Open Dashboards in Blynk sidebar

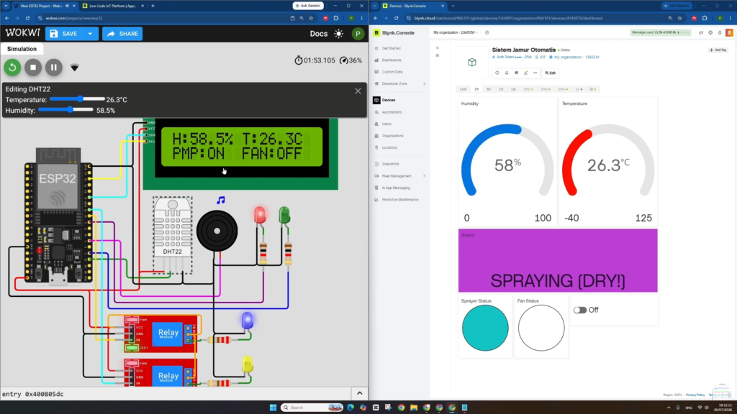pos(392,60)
